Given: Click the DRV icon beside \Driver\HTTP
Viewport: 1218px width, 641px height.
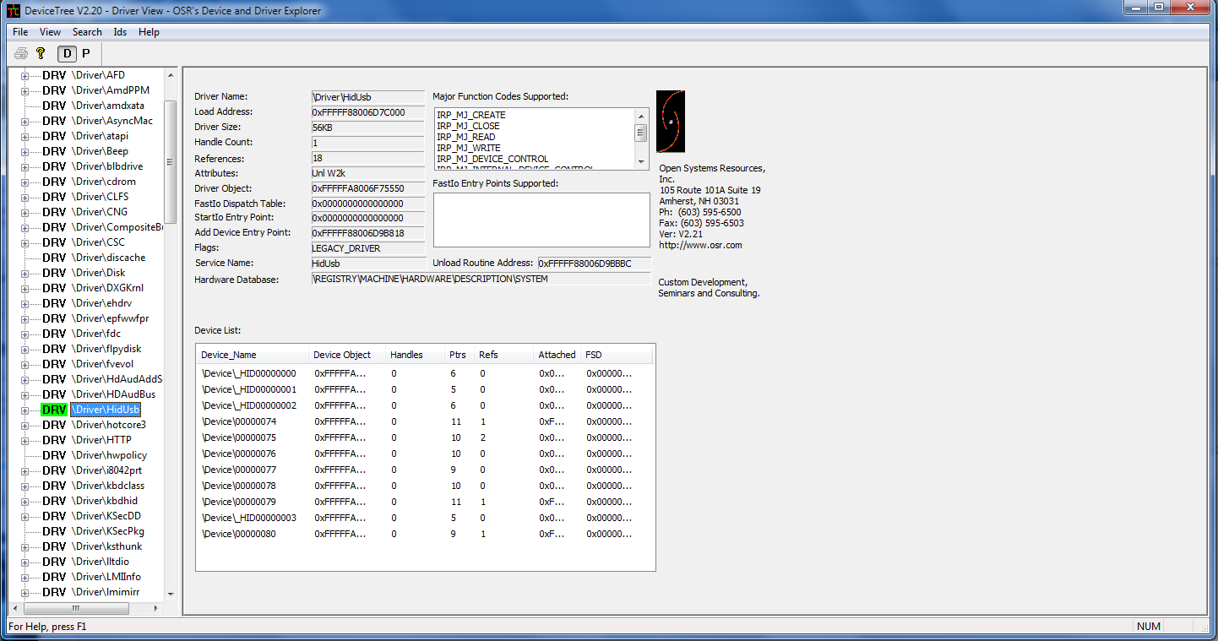Looking at the screenshot, I should pyautogui.click(x=54, y=440).
